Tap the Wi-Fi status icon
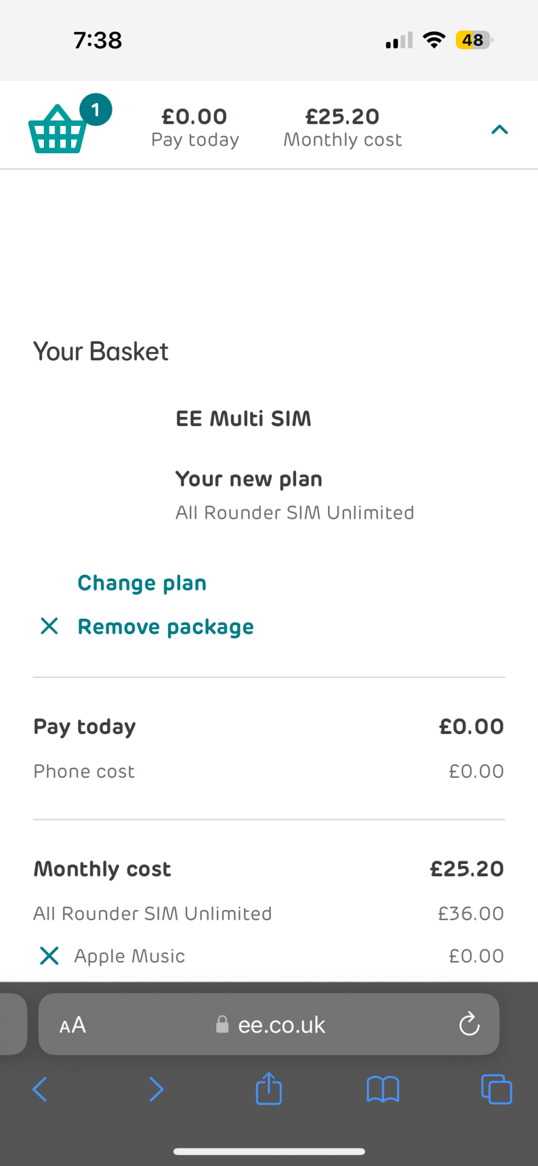 coord(434,40)
